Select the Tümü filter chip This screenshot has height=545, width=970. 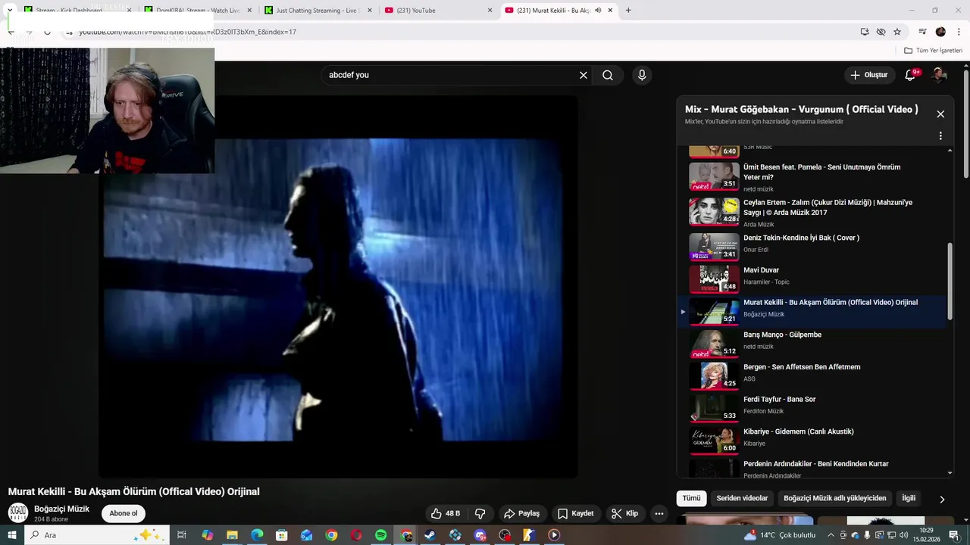(x=691, y=498)
